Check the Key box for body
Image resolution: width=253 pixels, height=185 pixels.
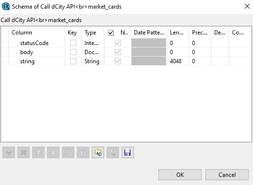tap(73, 52)
